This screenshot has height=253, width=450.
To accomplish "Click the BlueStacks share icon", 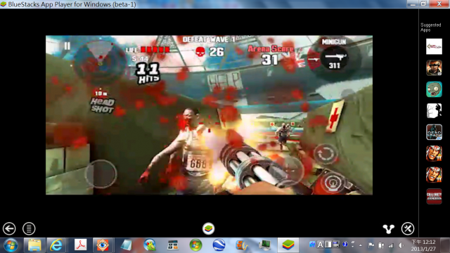I will (389, 228).
